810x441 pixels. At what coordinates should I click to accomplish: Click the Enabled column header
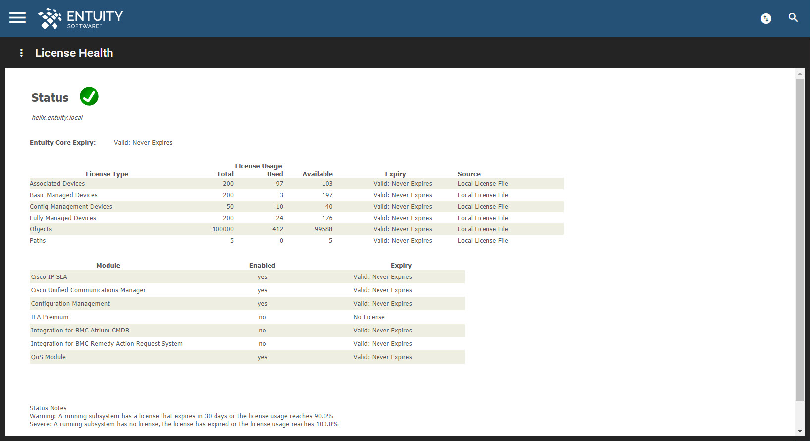point(262,266)
